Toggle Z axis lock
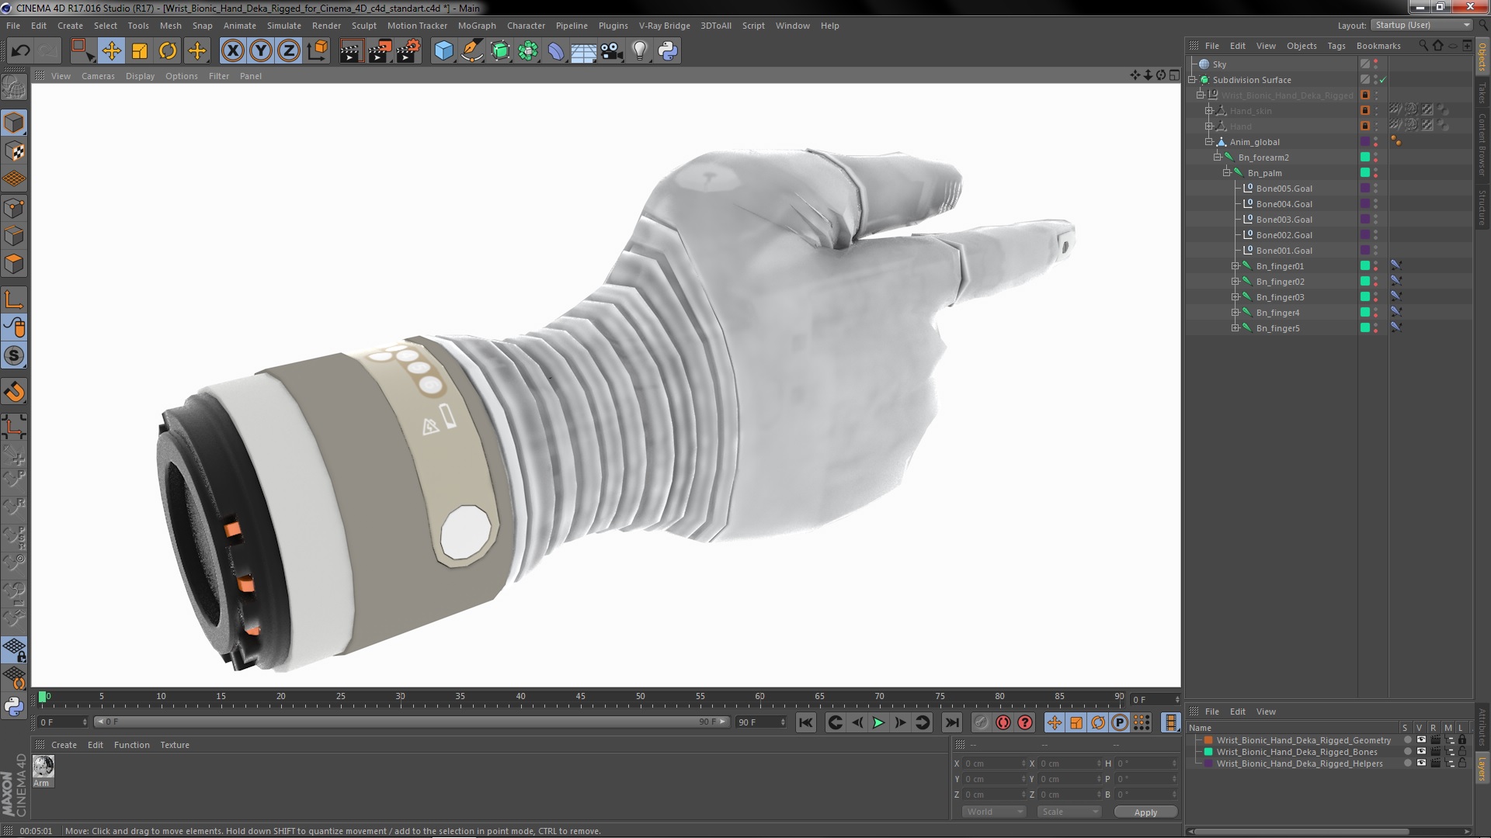The height and width of the screenshot is (838, 1491). [289, 51]
